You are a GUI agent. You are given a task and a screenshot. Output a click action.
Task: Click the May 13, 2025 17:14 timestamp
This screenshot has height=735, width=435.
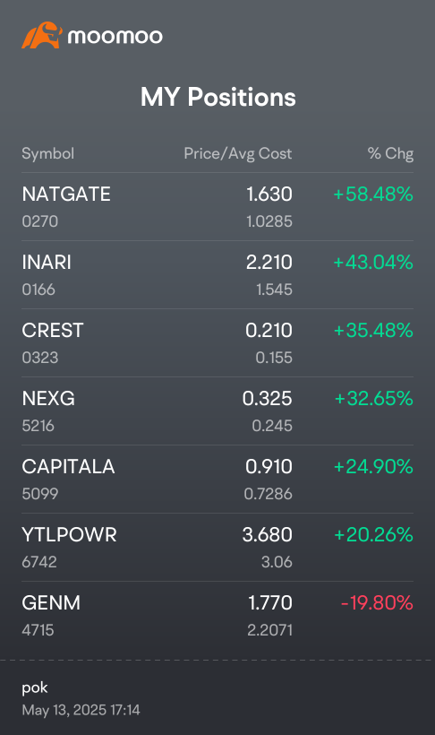click(x=81, y=710)
